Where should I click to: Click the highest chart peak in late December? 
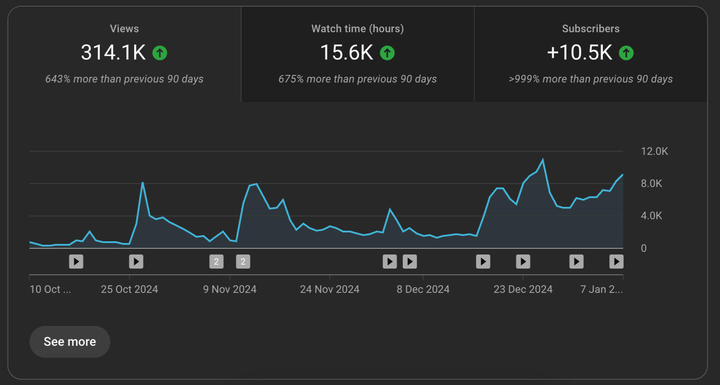point(543,160)
